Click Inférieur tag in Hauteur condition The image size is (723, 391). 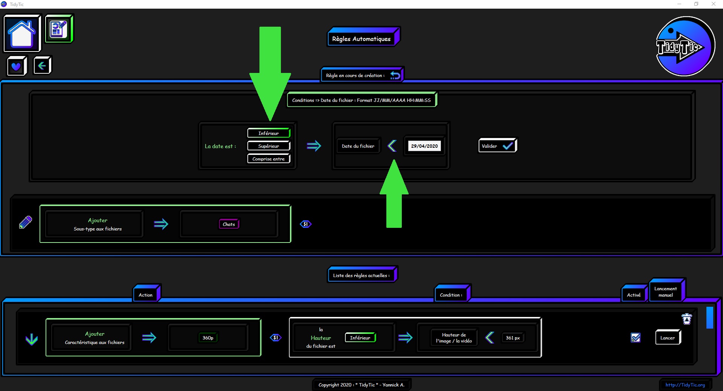[360, 338]
